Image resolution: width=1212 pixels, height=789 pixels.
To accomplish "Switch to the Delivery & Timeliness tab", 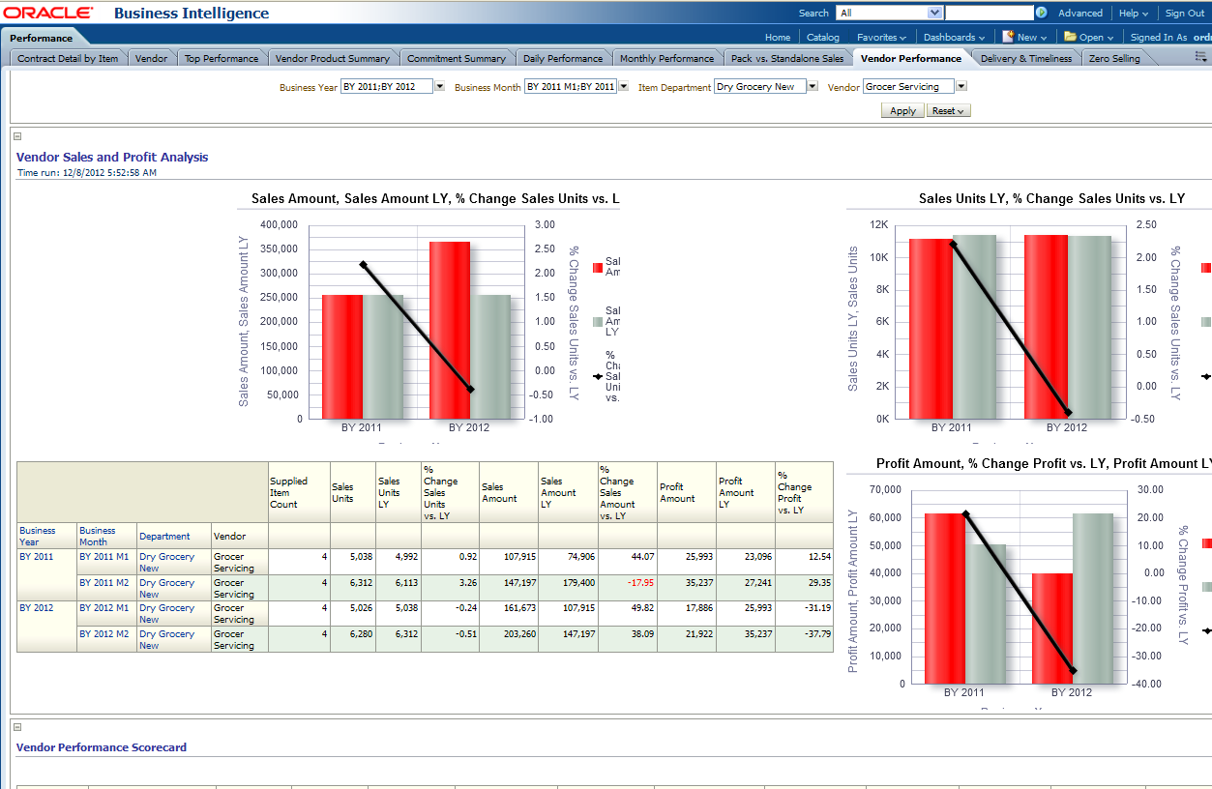I will point(1025,58).
